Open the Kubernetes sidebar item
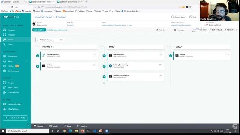 click(12, 56)
